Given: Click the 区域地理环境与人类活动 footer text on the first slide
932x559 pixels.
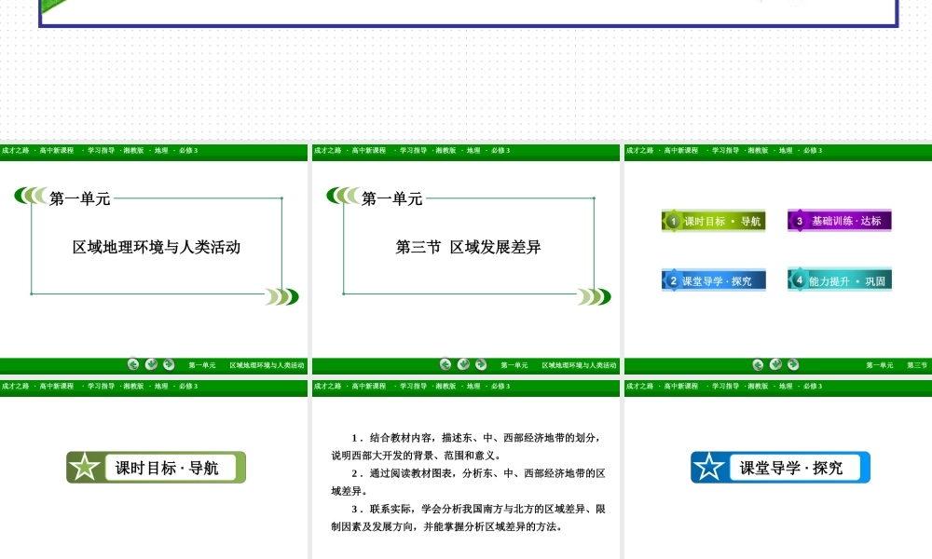Looking at the screenshot, I should pyautogui.click(x=267, y=365).
